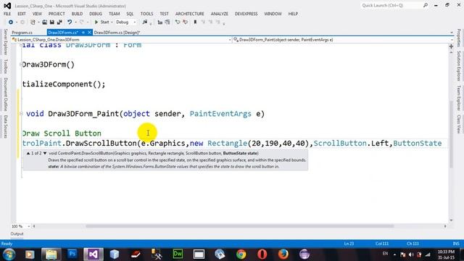
Task: Click the Find in Files toolbar icon
Action: [x=145, y=22]
